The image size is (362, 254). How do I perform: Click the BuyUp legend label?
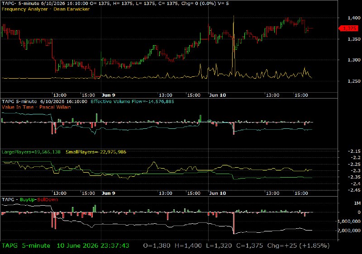click(x=28, y=200)
